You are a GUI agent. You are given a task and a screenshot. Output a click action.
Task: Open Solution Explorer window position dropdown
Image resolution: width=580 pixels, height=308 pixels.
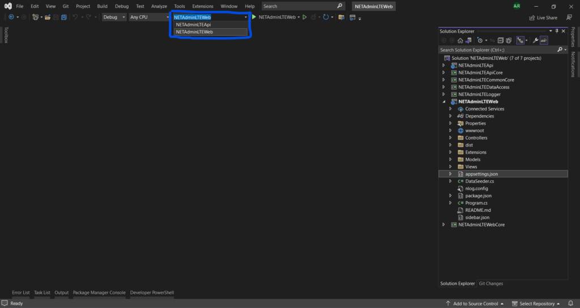551,31
